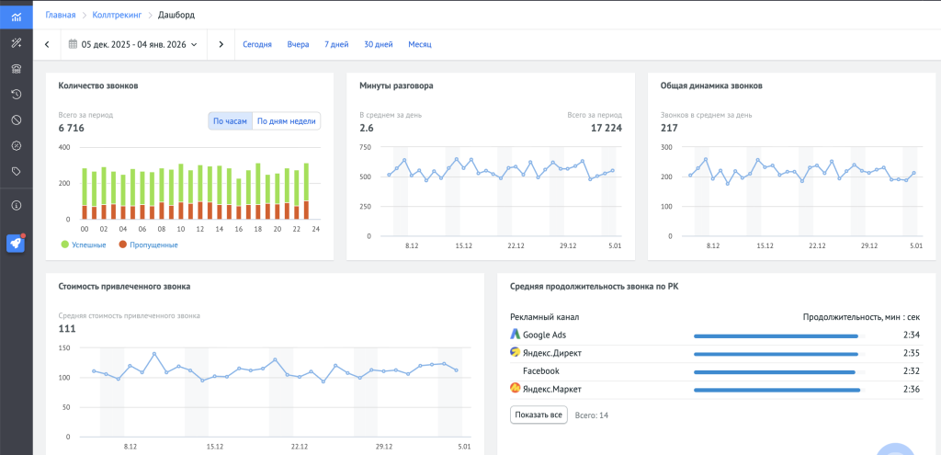
Task: Select the '7 дней' period preset
Action: [336, 44]
